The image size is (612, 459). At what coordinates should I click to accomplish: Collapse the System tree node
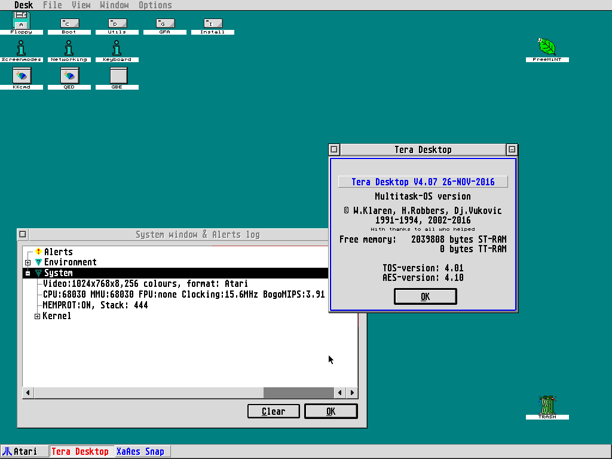point(28,273)
